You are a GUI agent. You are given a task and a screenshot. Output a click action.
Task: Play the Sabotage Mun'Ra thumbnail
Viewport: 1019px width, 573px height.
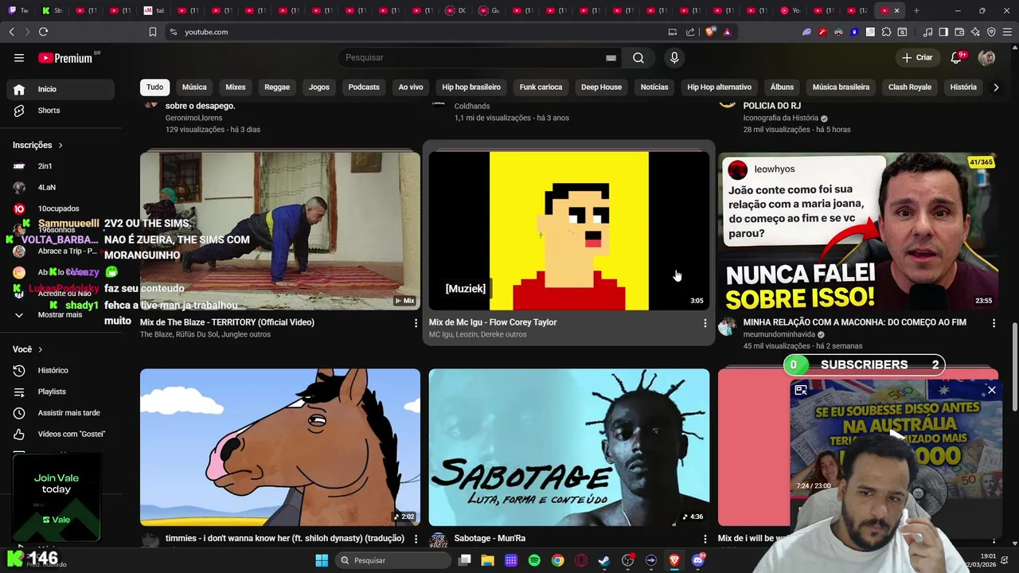click(569, 447)
